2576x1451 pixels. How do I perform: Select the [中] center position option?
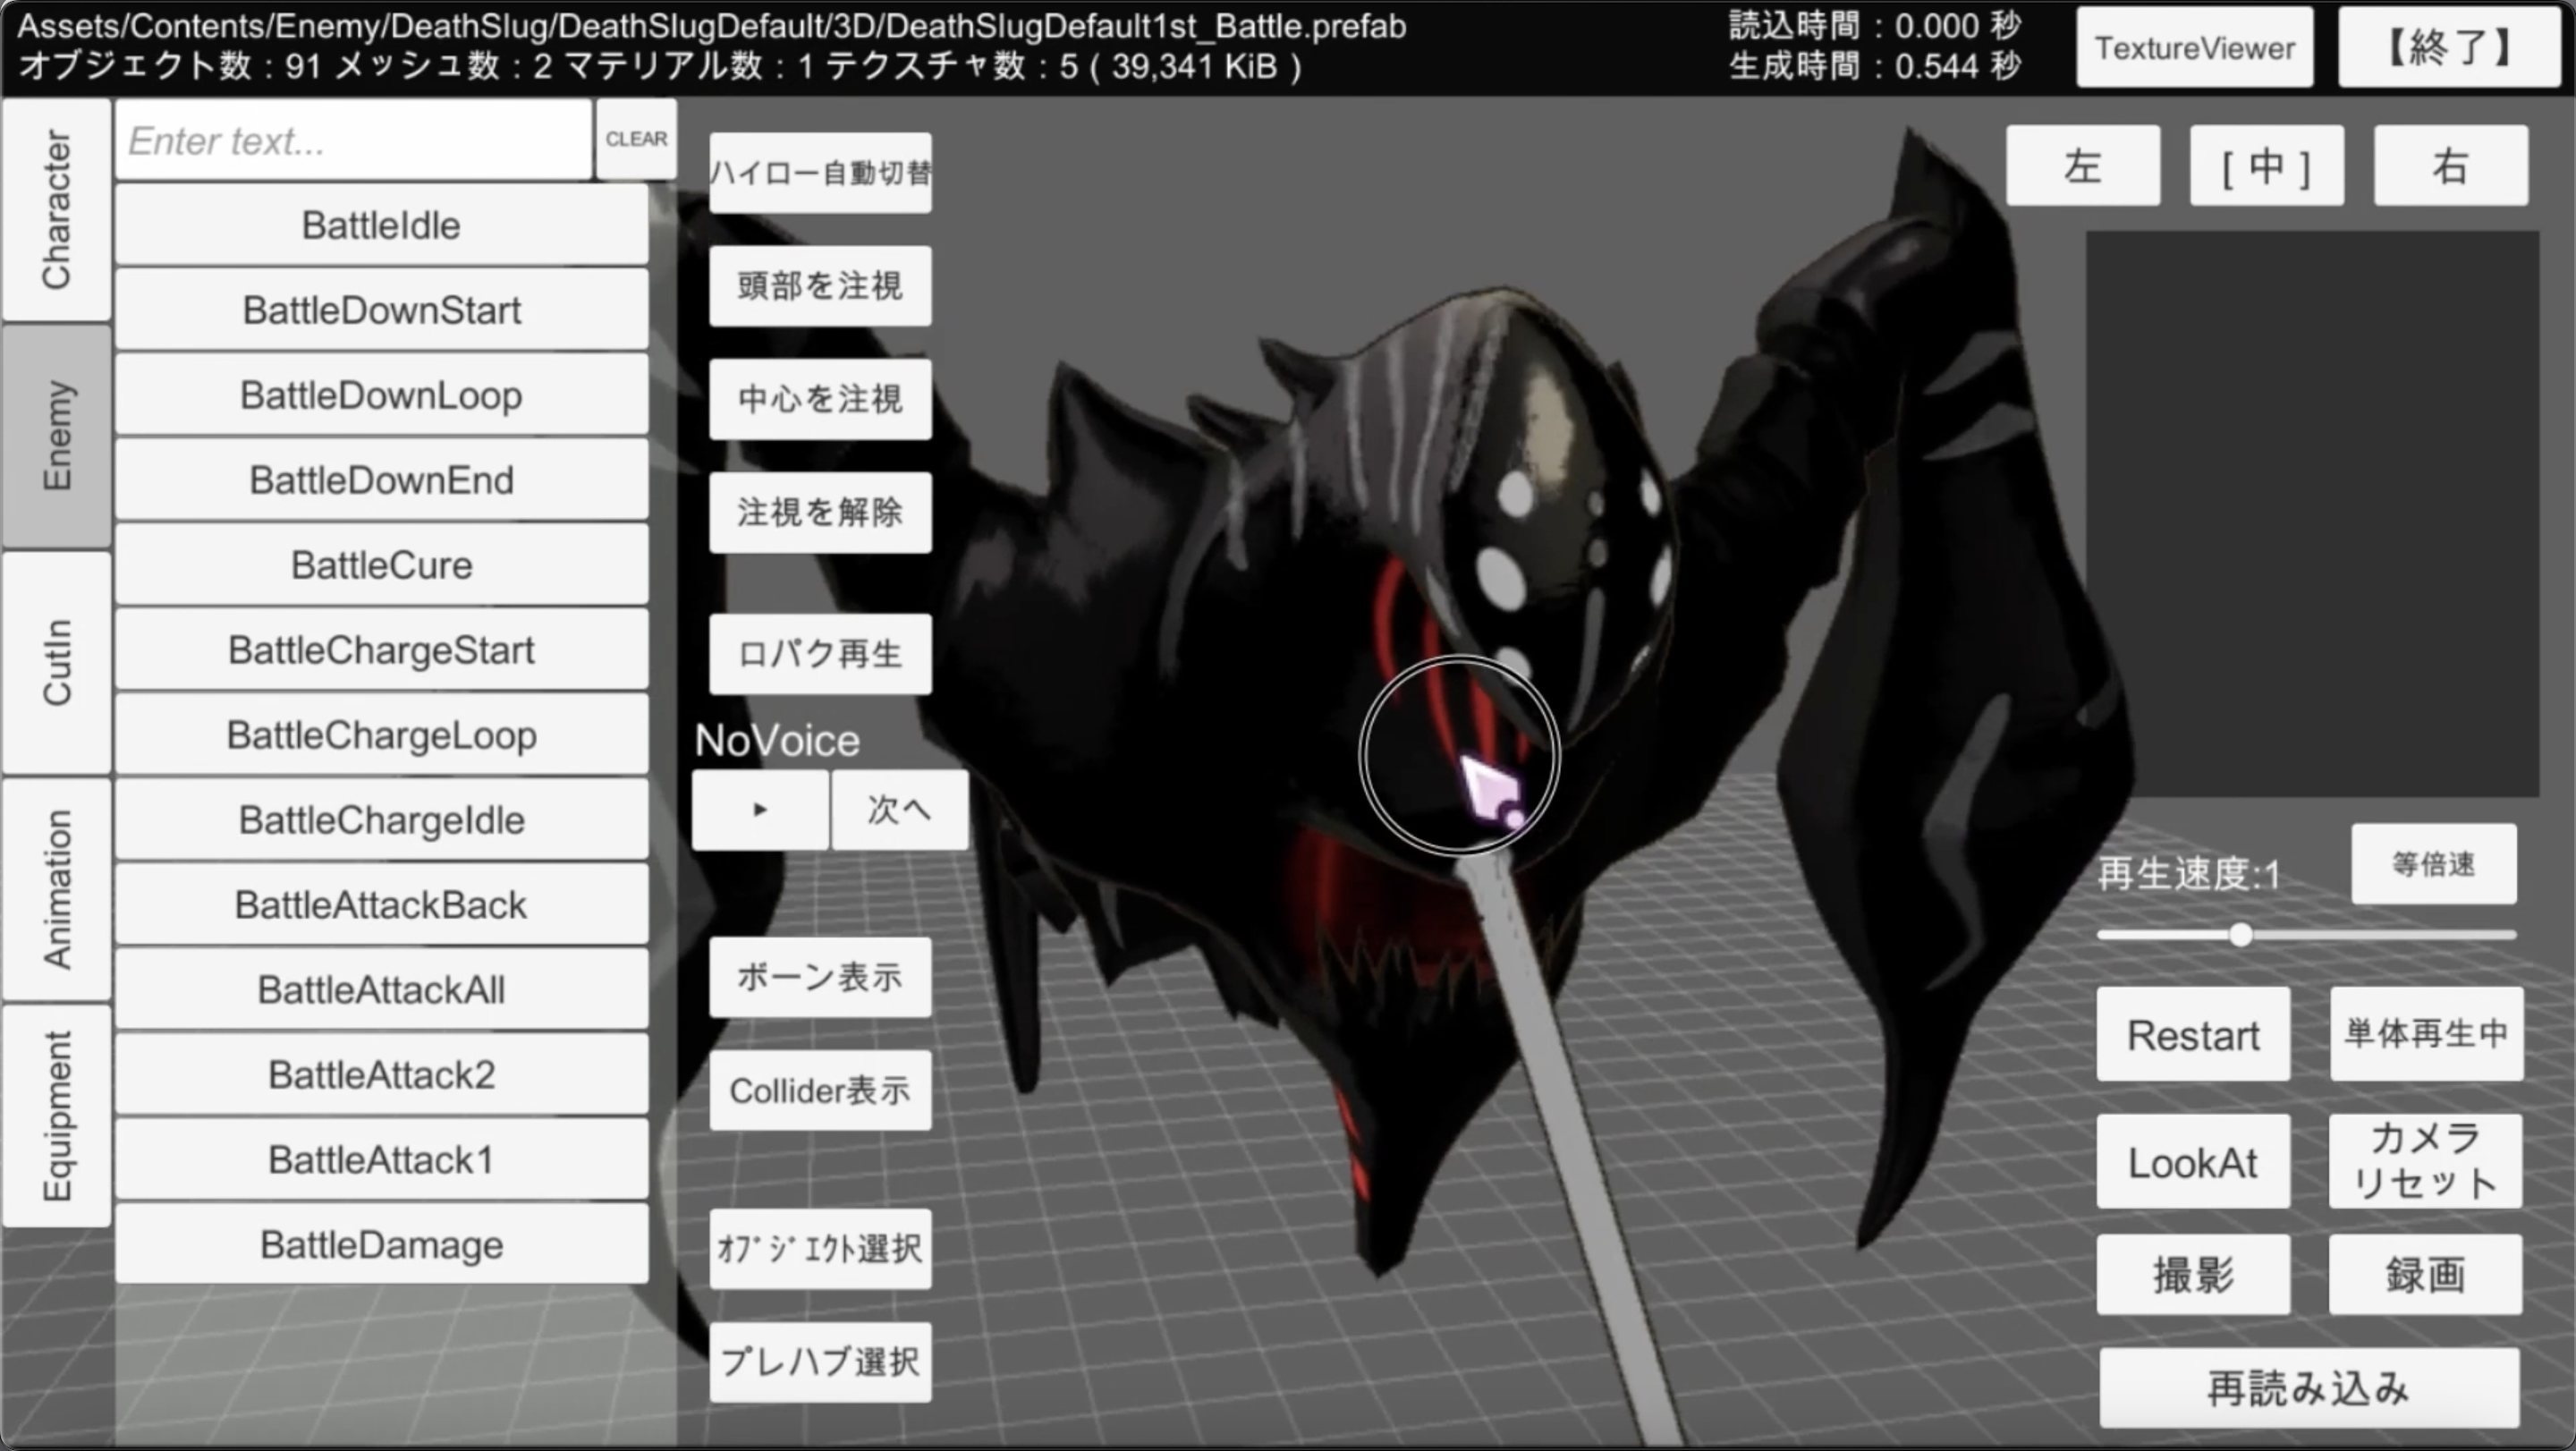click(x=2266, y=166)
